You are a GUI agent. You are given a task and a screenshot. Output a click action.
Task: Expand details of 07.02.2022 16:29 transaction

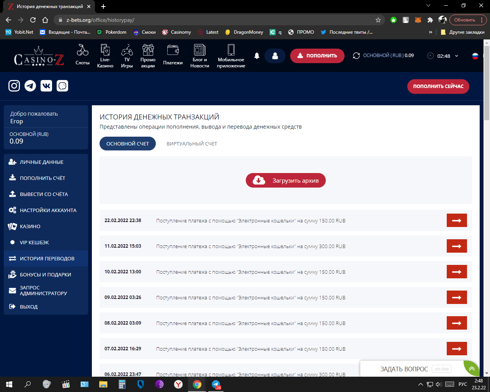tap(457, 349)
